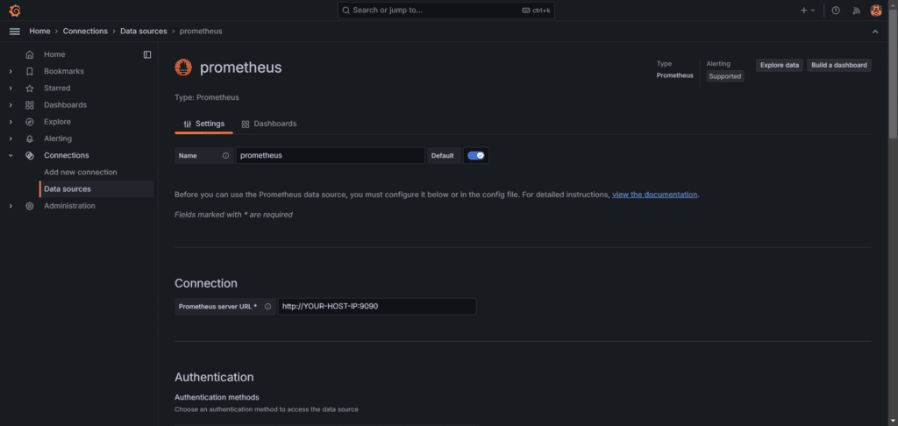Screen dimensions: 898x426
Task: Open the news feed icon
Action: click(x=856, y=11)
